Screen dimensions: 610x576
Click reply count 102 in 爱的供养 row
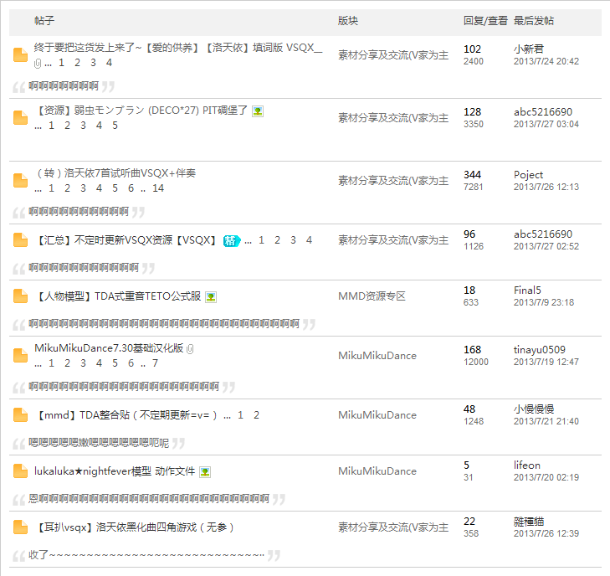[472, 49]
